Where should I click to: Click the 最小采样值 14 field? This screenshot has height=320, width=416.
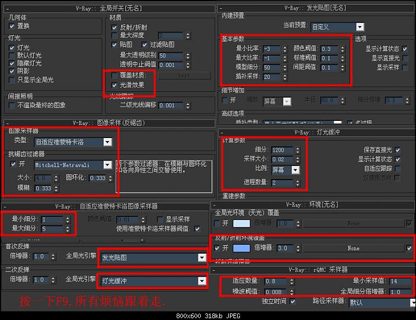click(x=400, y=281)
